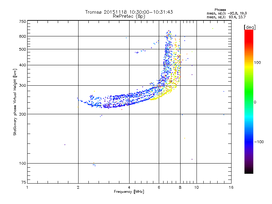The width and height of the screenshot is (272, 204).
Task: Click the 'Phases' heading text
Action: pyautogui.click(x=220, y=10)
